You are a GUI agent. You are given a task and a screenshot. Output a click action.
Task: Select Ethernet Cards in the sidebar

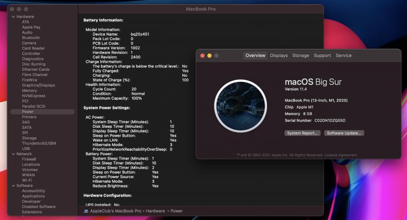36,69
